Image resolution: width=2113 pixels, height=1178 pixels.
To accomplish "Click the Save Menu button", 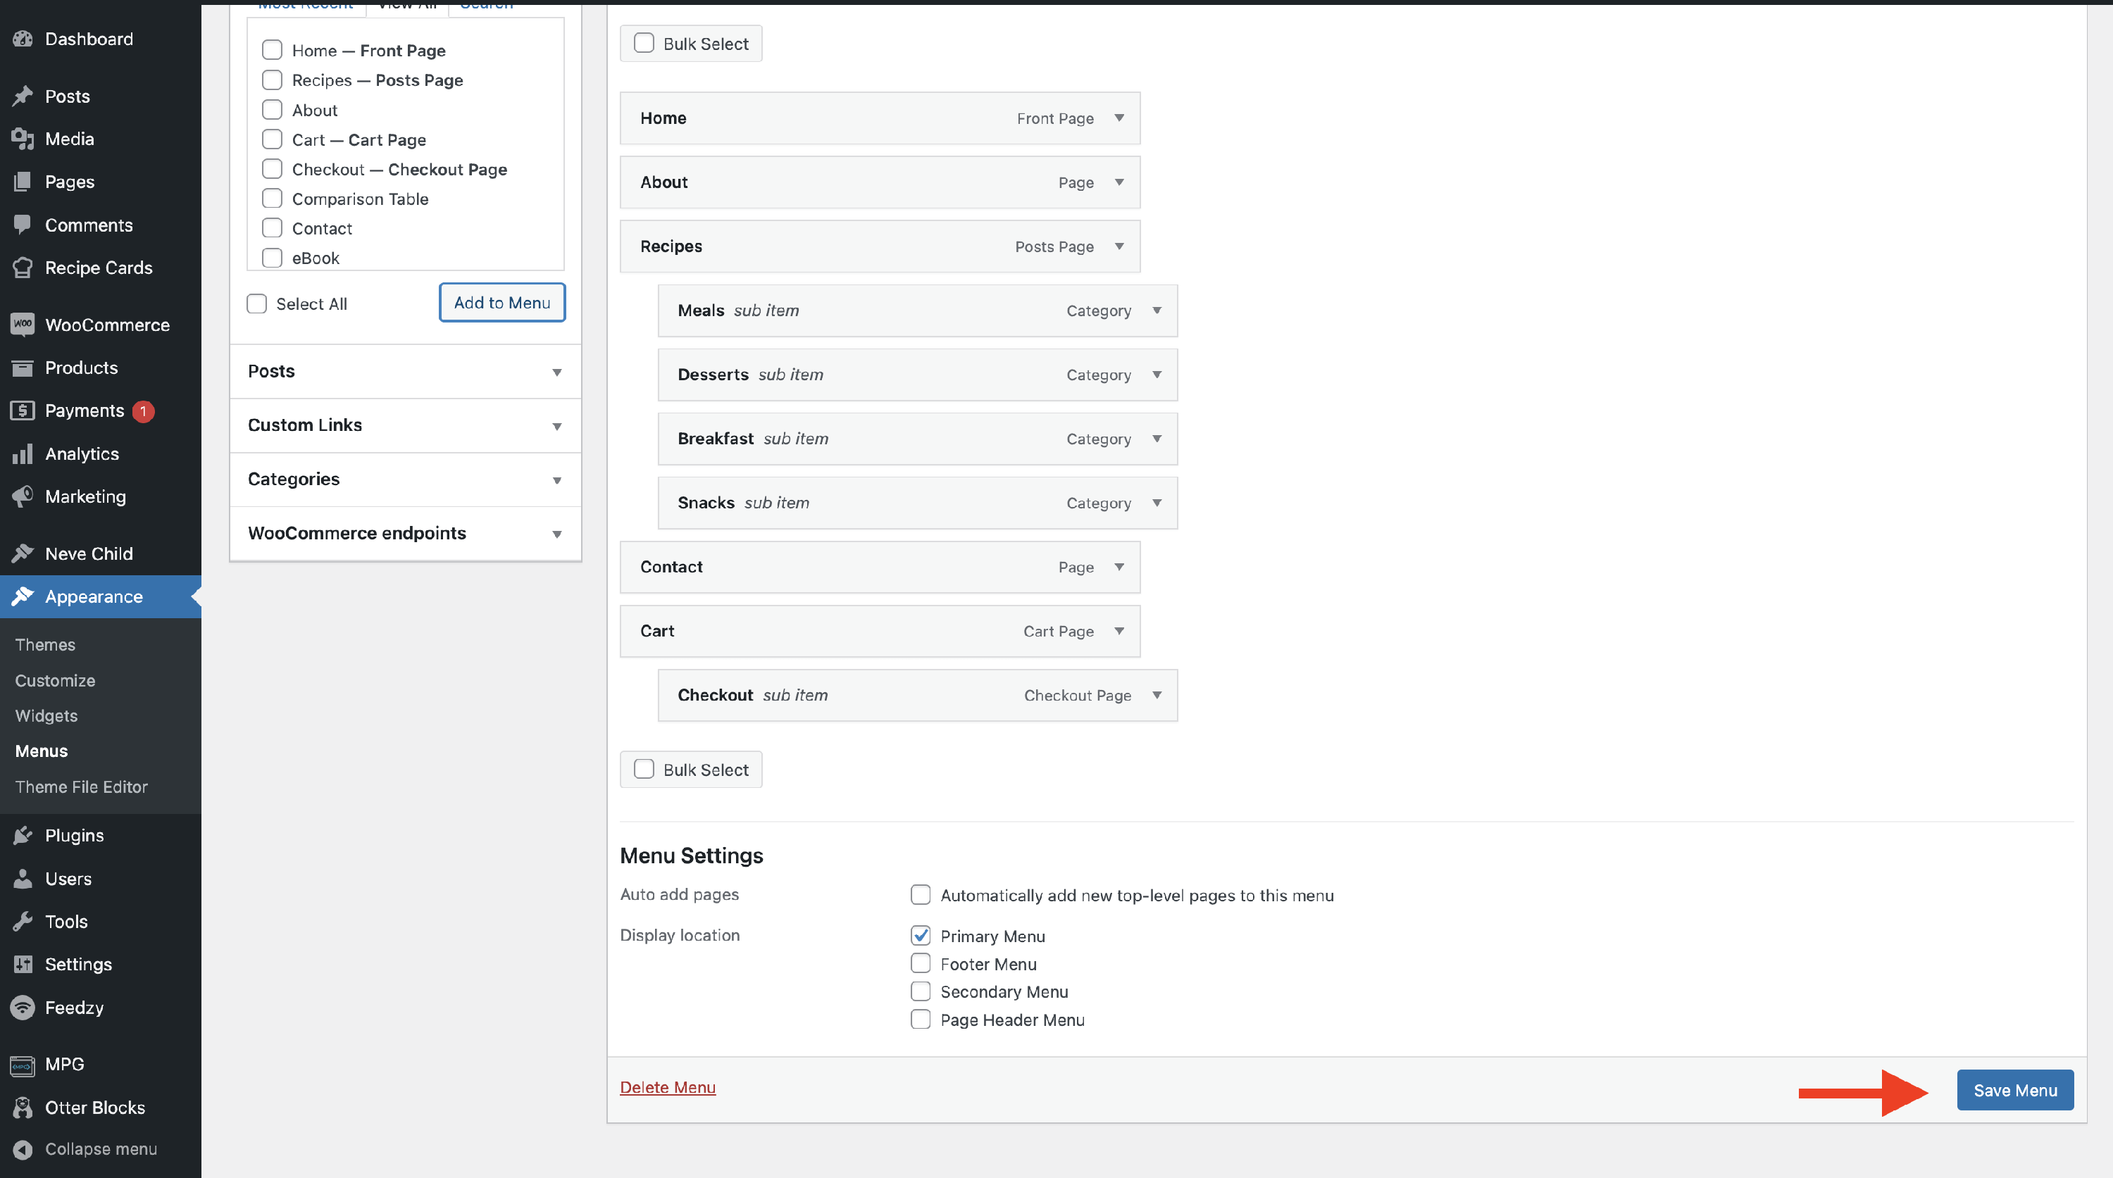I will point(2014,1090).
